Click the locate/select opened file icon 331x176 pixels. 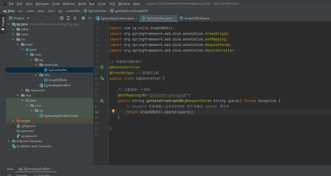(61, 18)
